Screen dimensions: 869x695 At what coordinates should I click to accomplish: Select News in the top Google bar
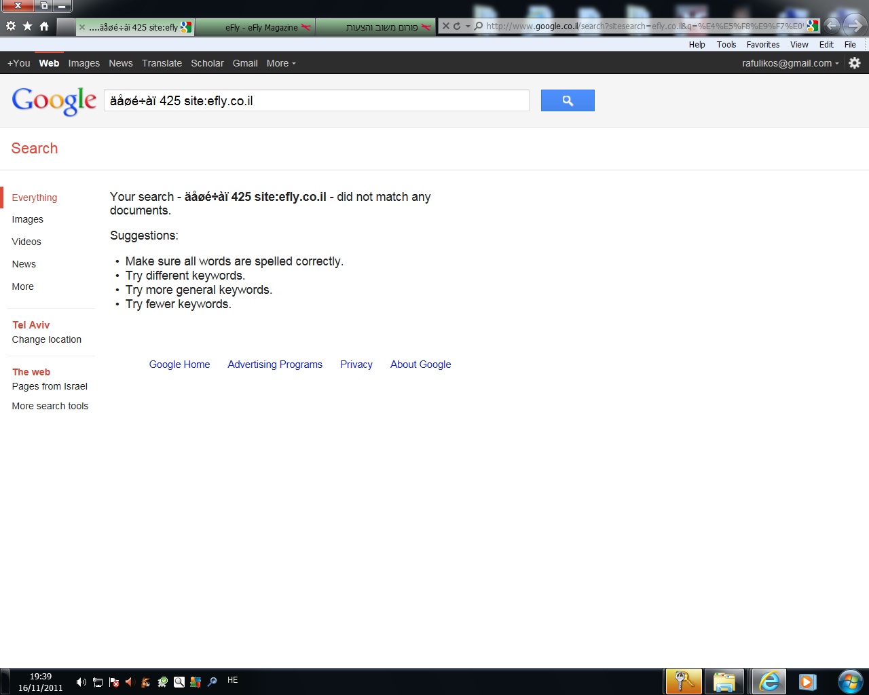121,63
